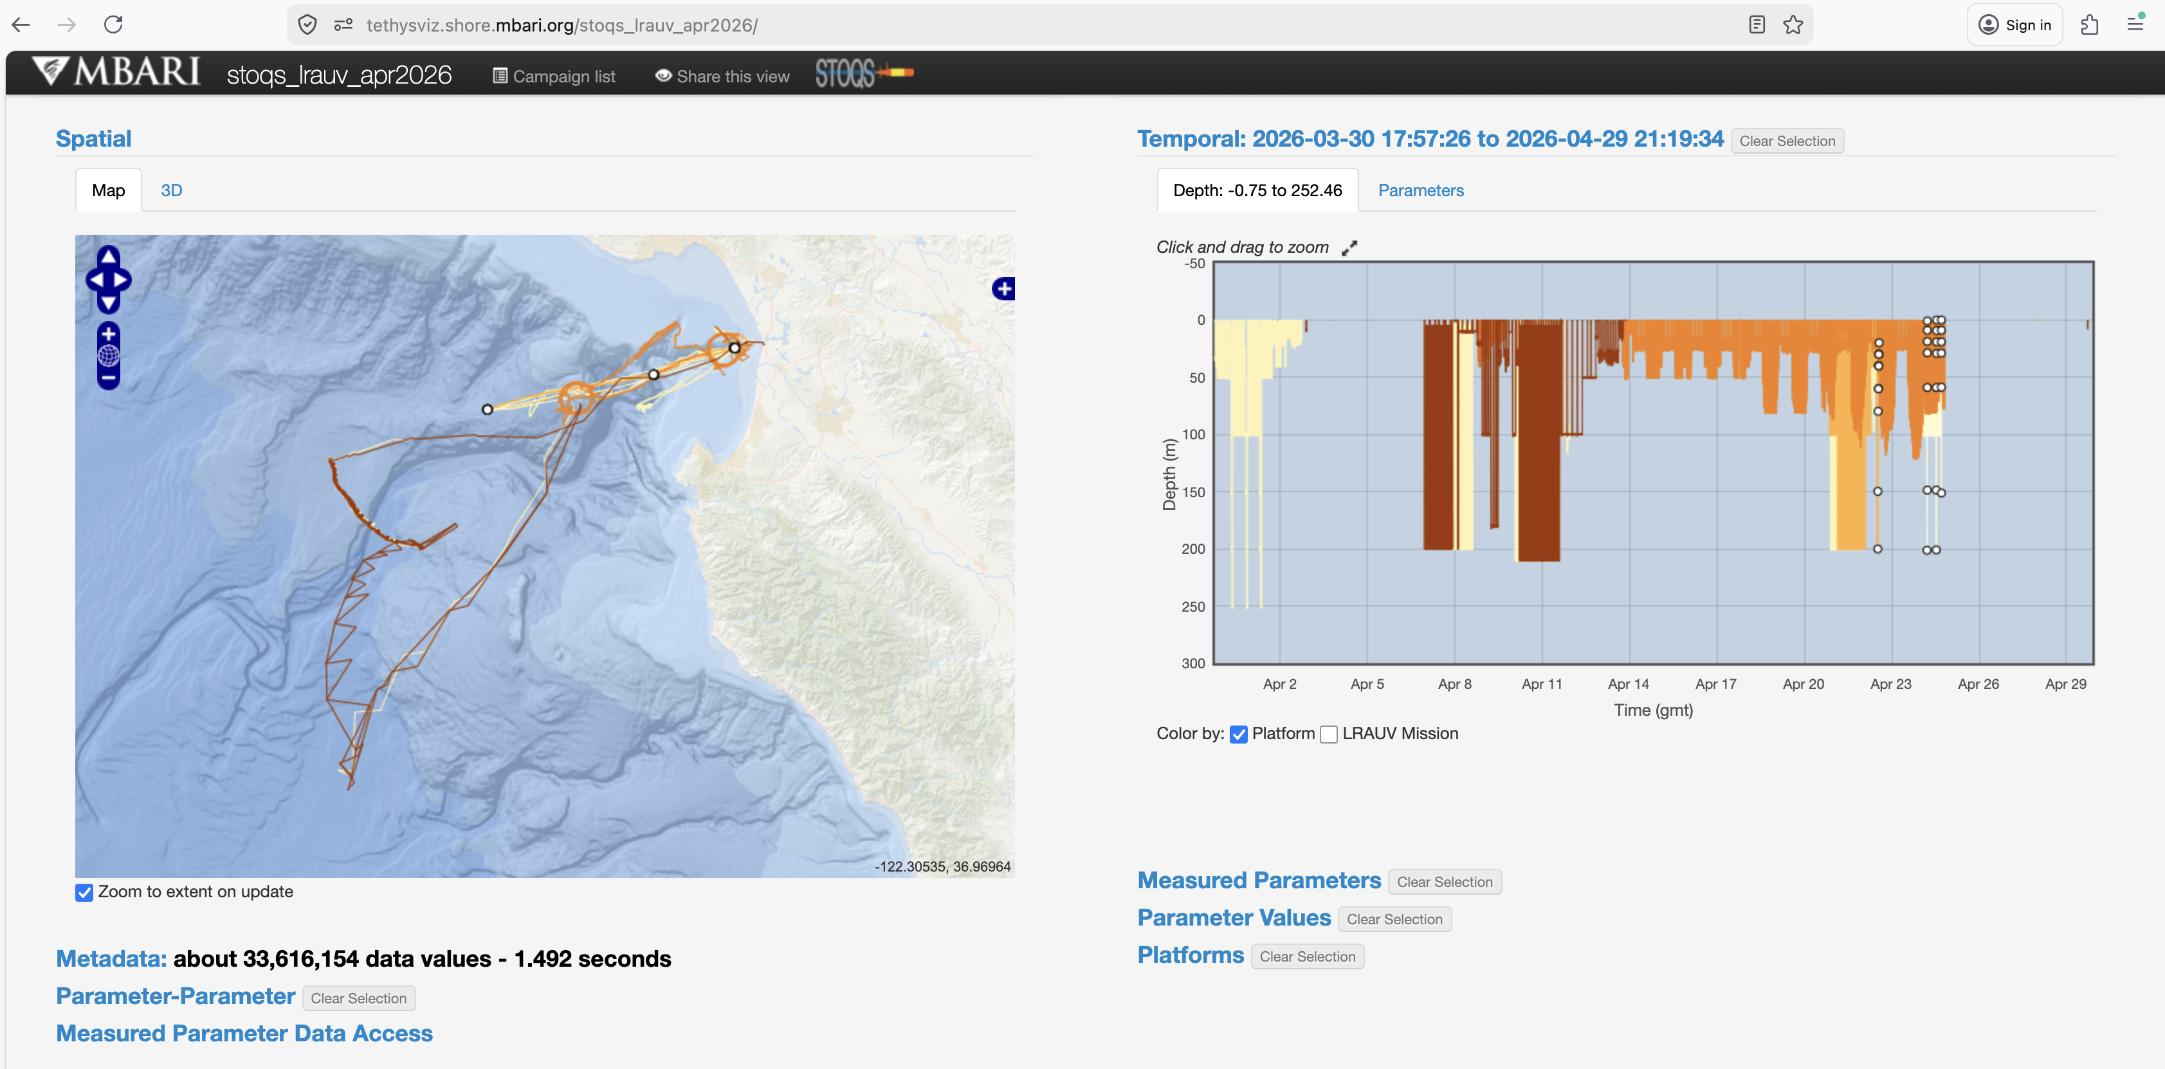Image resolution: width=2165 pixels, height=1069 pixels.
Task: Expand the Measured Parameters section
Action: [1259, 880]
